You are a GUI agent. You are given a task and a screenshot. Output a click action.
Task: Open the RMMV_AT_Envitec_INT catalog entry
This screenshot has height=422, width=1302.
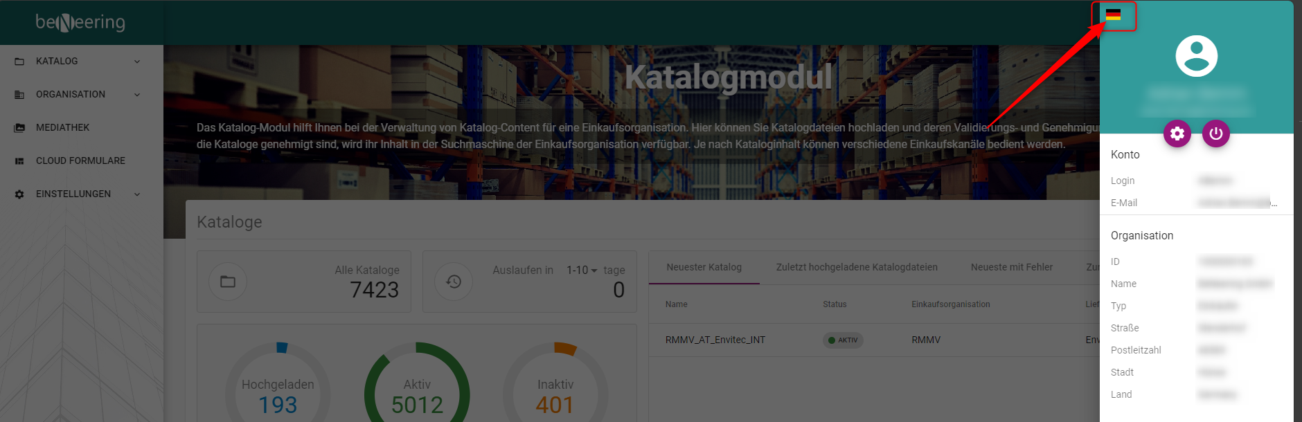click(x=715, y=340)
